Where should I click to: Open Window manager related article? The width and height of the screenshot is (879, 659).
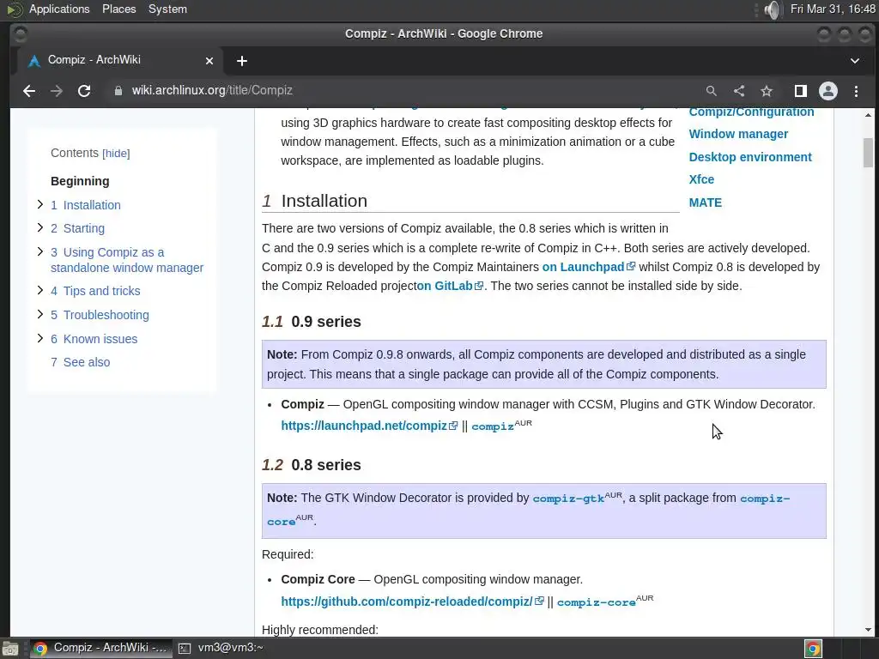click(x=738, y=134)
